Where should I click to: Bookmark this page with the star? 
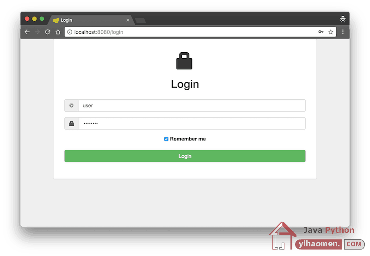[x=331, y=32]
